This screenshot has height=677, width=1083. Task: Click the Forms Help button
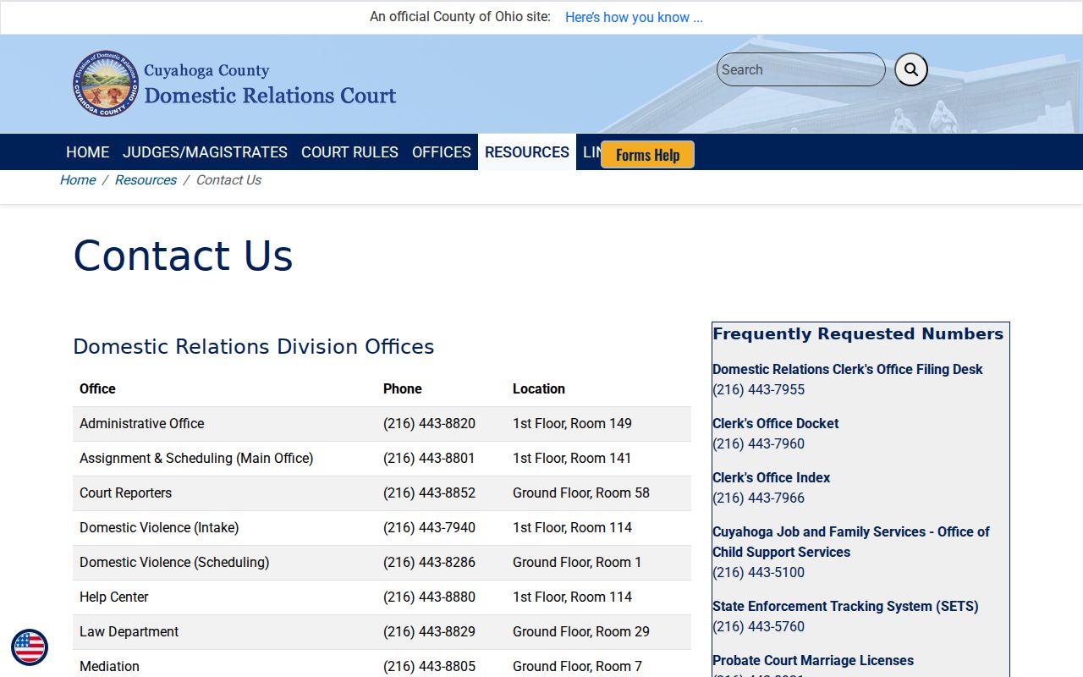tap(647, 155)
